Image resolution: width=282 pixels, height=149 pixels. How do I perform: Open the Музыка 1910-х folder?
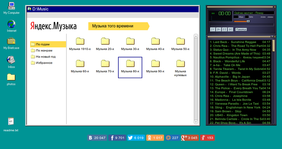(x=80, y=44)
